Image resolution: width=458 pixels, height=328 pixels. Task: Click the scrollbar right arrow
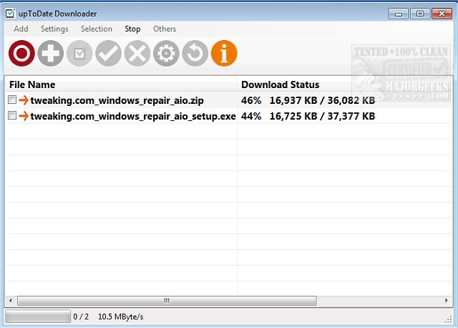(447, 301)
